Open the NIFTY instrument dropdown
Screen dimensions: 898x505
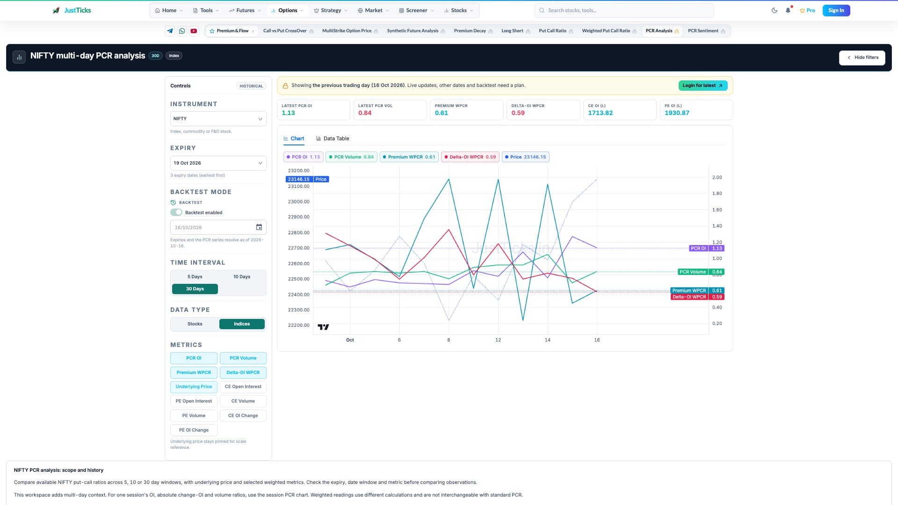pos(218,119)
